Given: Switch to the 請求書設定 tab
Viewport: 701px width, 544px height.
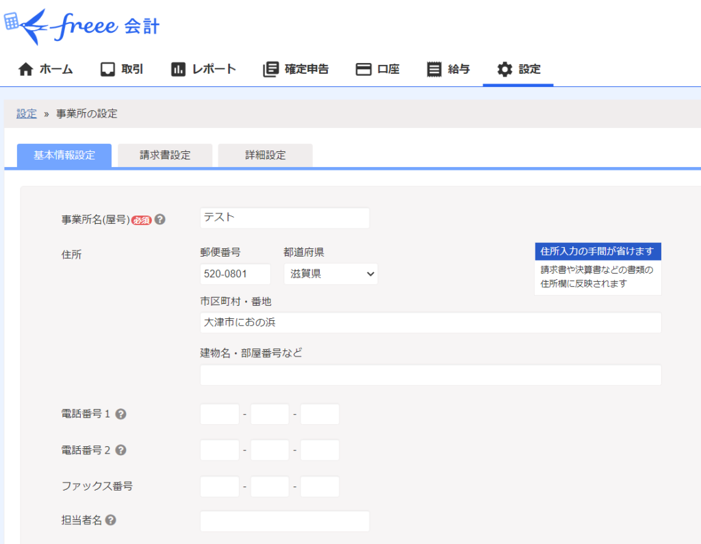Looking at the screenshot, I should pyautogui.click(x=164, y=155).
